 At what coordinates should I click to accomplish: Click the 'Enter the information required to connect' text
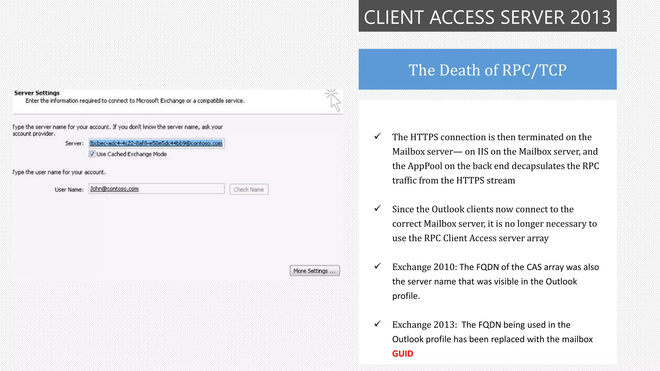tap(135, 101)
